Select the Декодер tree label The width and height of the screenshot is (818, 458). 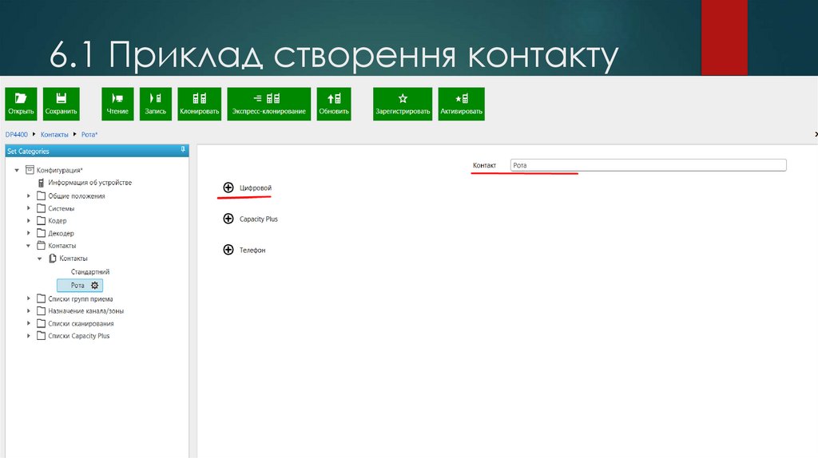(61, 234)
